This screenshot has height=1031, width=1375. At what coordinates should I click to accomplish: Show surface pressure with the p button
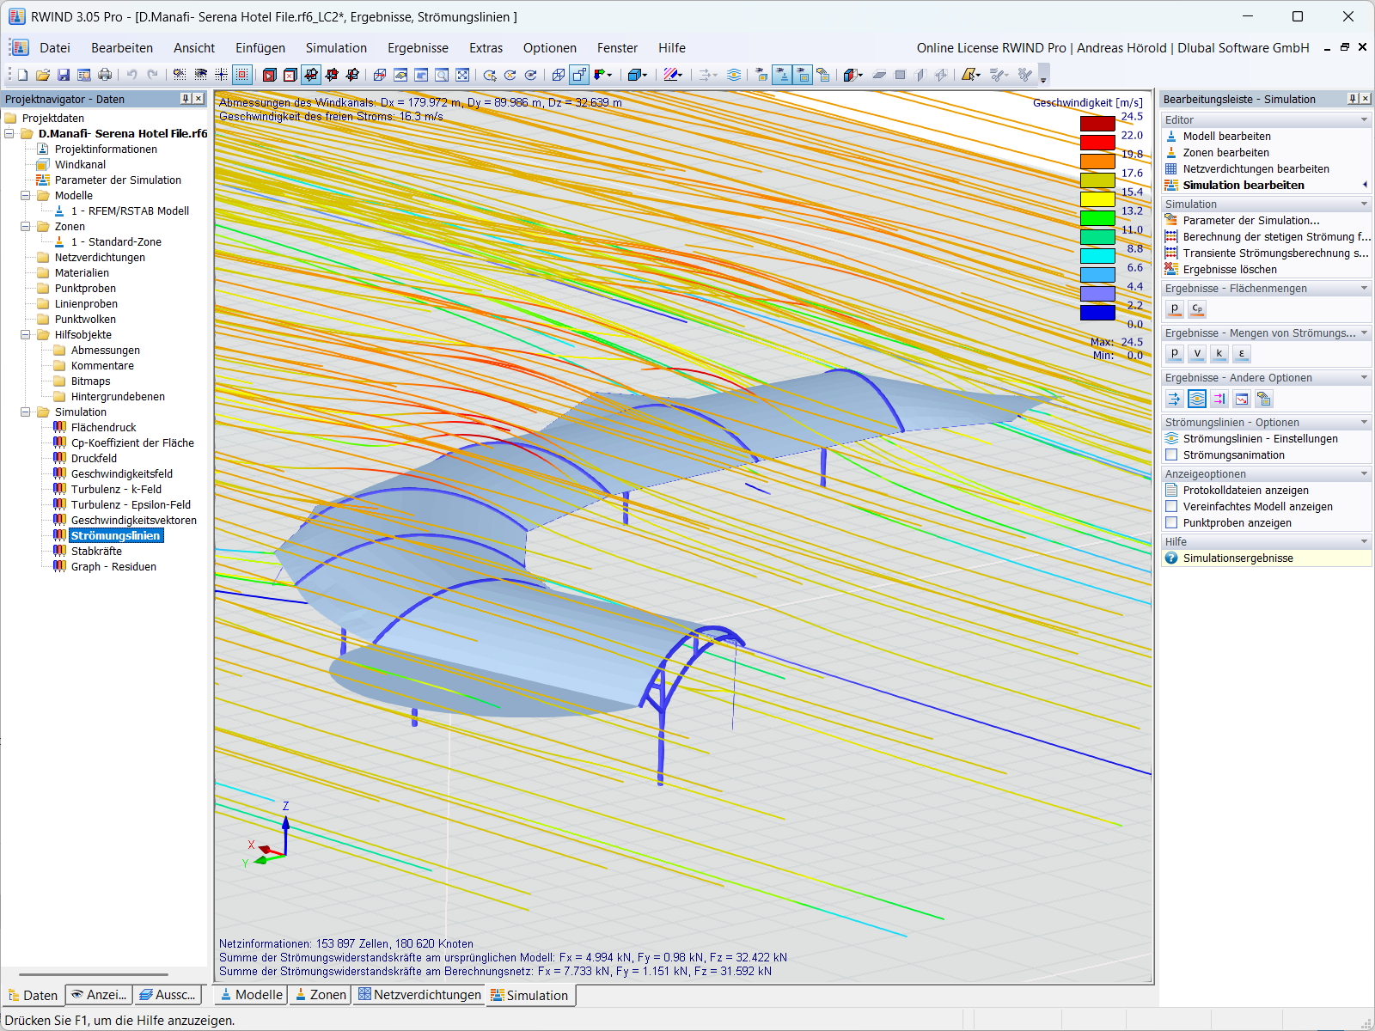click(x=1175, y=309)
